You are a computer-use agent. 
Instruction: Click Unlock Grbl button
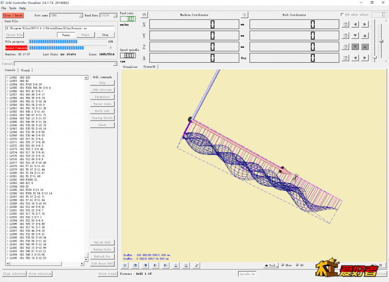102,242
